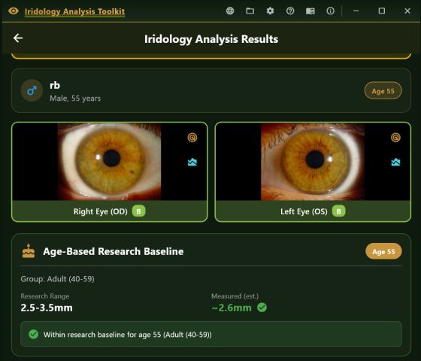The height and width of the screenshot is (361, 421).
Task: Click the 'Iridology Analysis Results' heading
Action: [211, 39]
